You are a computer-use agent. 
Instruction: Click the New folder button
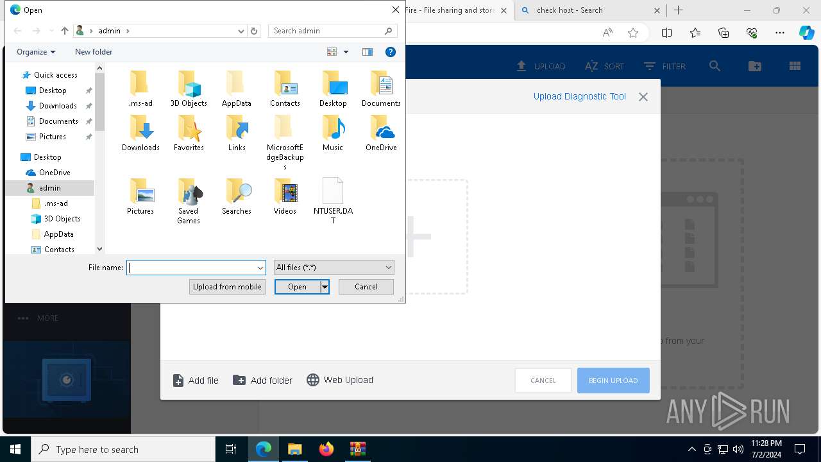94,52
